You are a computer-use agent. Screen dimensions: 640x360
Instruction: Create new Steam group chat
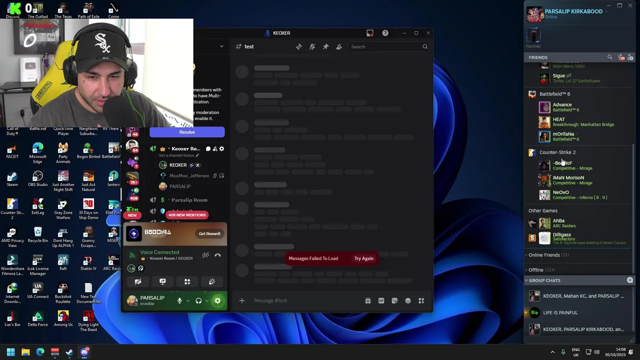point(630,280)
